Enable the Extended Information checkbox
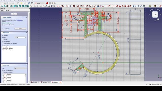 point(3,72)
